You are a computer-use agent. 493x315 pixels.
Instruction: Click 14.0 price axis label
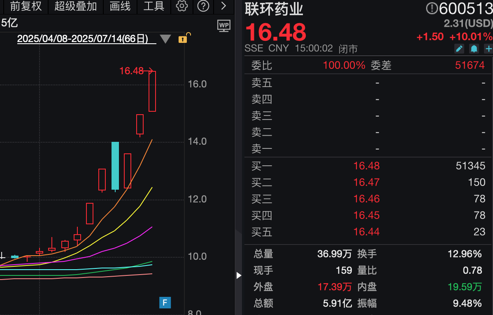point(197,141)
